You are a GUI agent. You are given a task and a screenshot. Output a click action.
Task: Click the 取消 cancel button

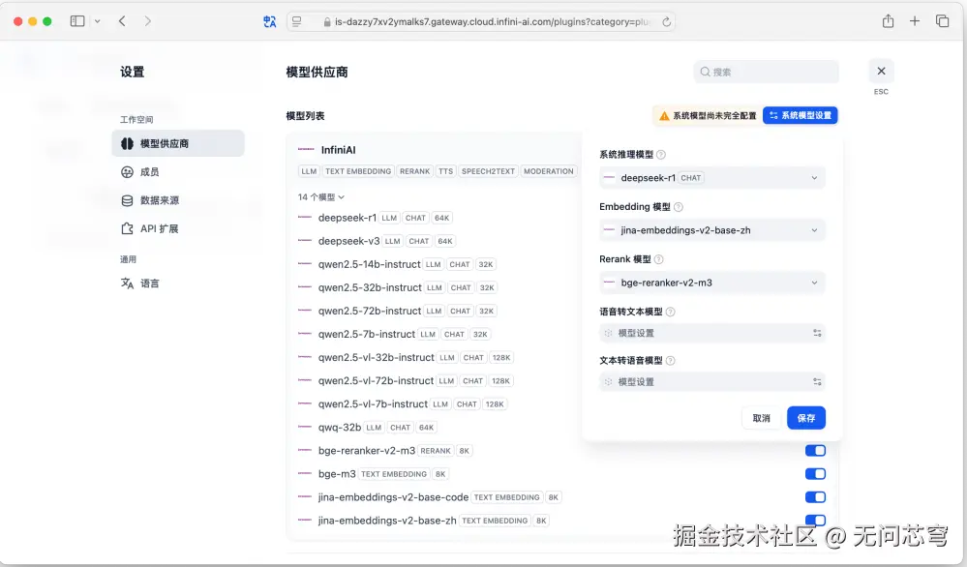point(760,417)
